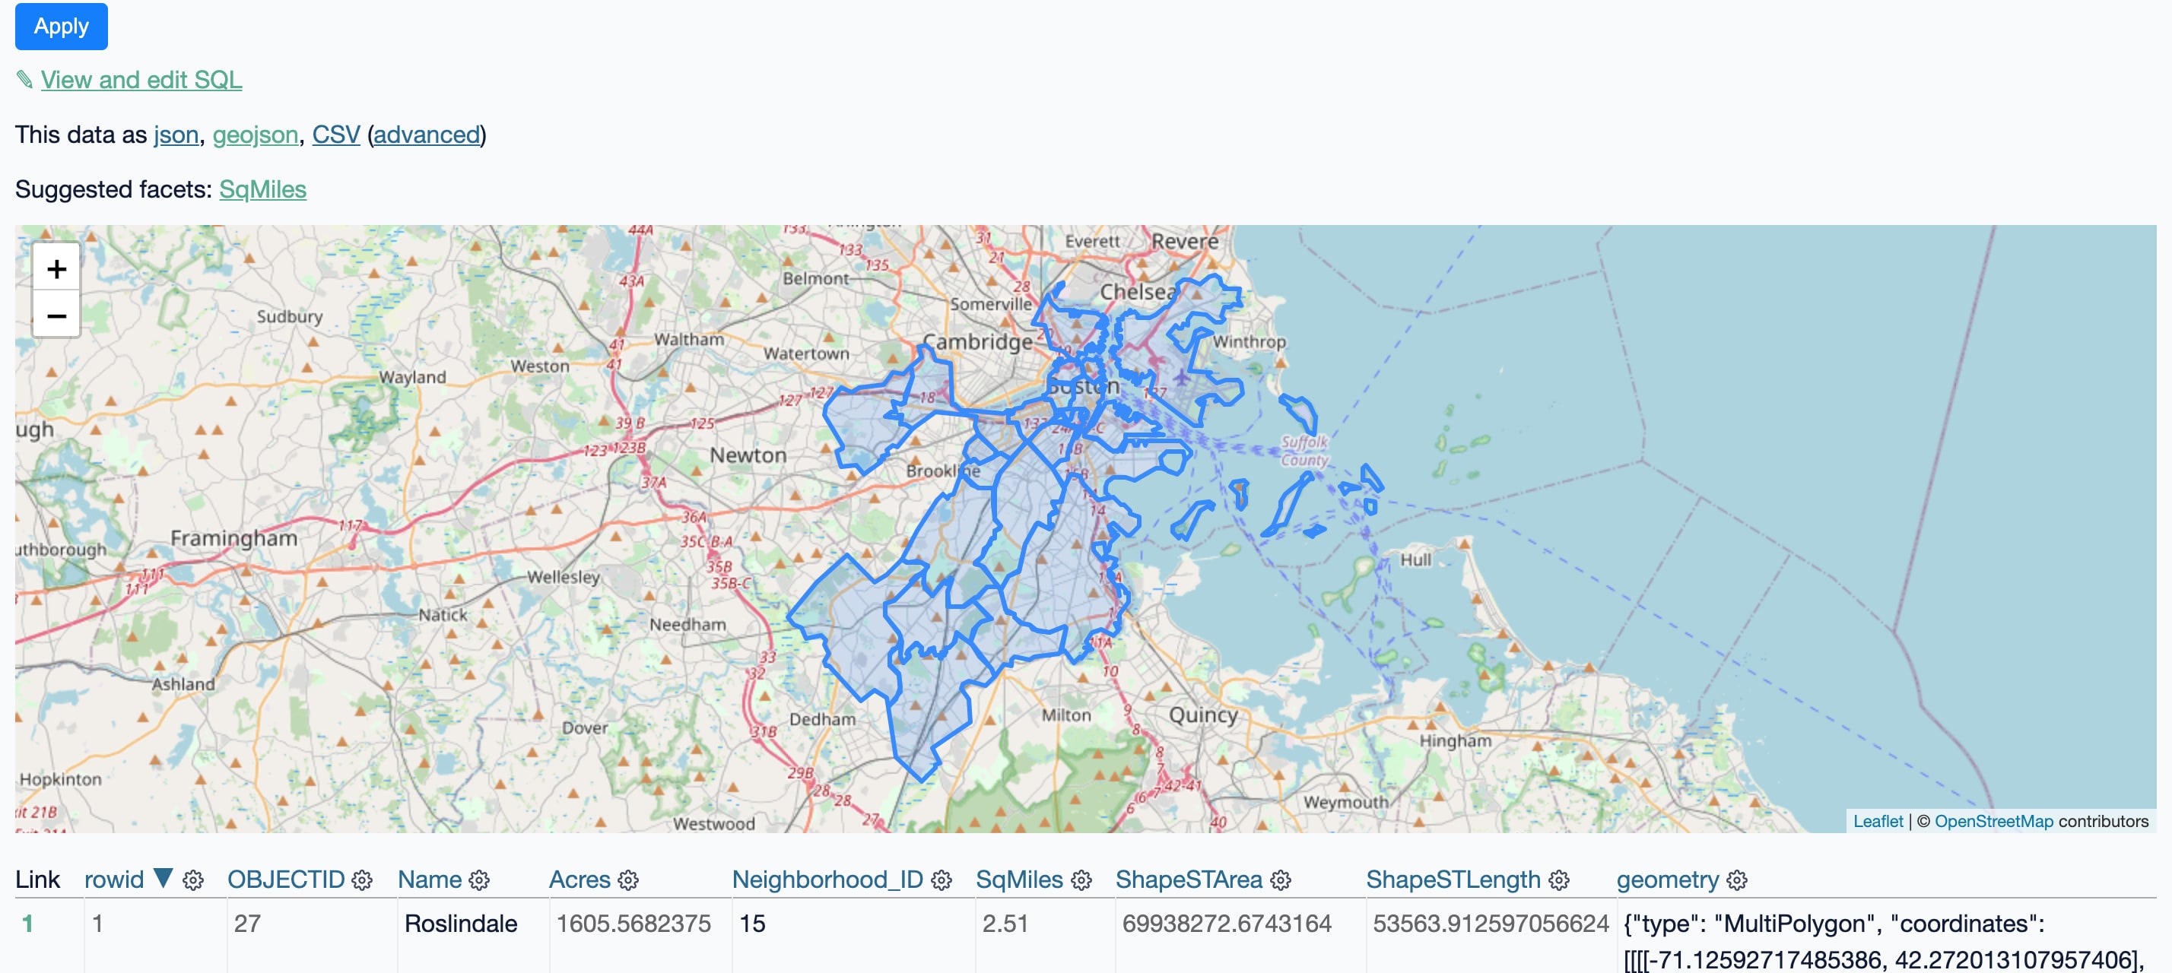Open the SqMiles column cog menu
The width and height of the screenshot is (2172, 973).
pos(1081,880)
